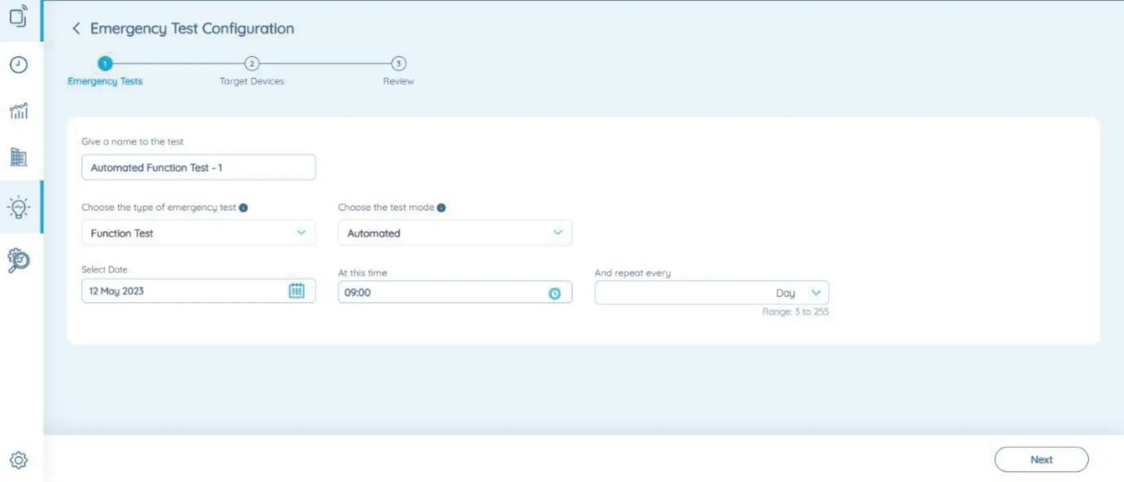The image size is (1124, 482).
Task: Go back using the left arrow
Action: click(76, 29)
